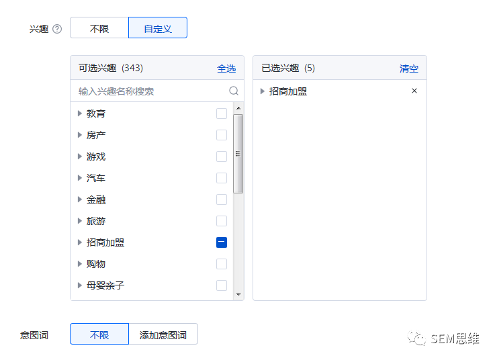The width and height of the screenshot is (495, 360).
Task: Expand the 旅游 category arrow
Action: [x=80, y=221]
